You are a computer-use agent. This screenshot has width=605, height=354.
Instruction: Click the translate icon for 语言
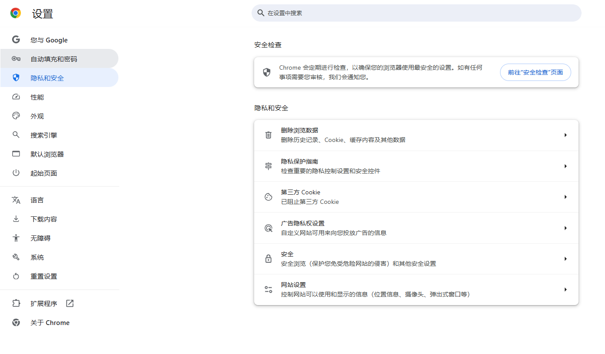point(16,200)
